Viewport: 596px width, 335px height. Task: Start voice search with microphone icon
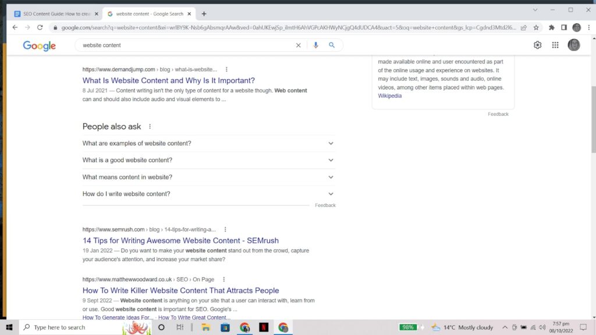[x=315, y=45]
